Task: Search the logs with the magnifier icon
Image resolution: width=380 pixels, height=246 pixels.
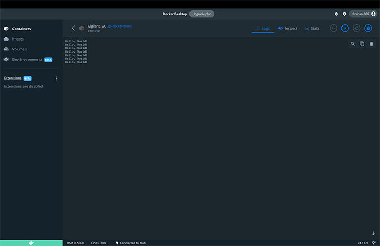Action: pos(353,44)
